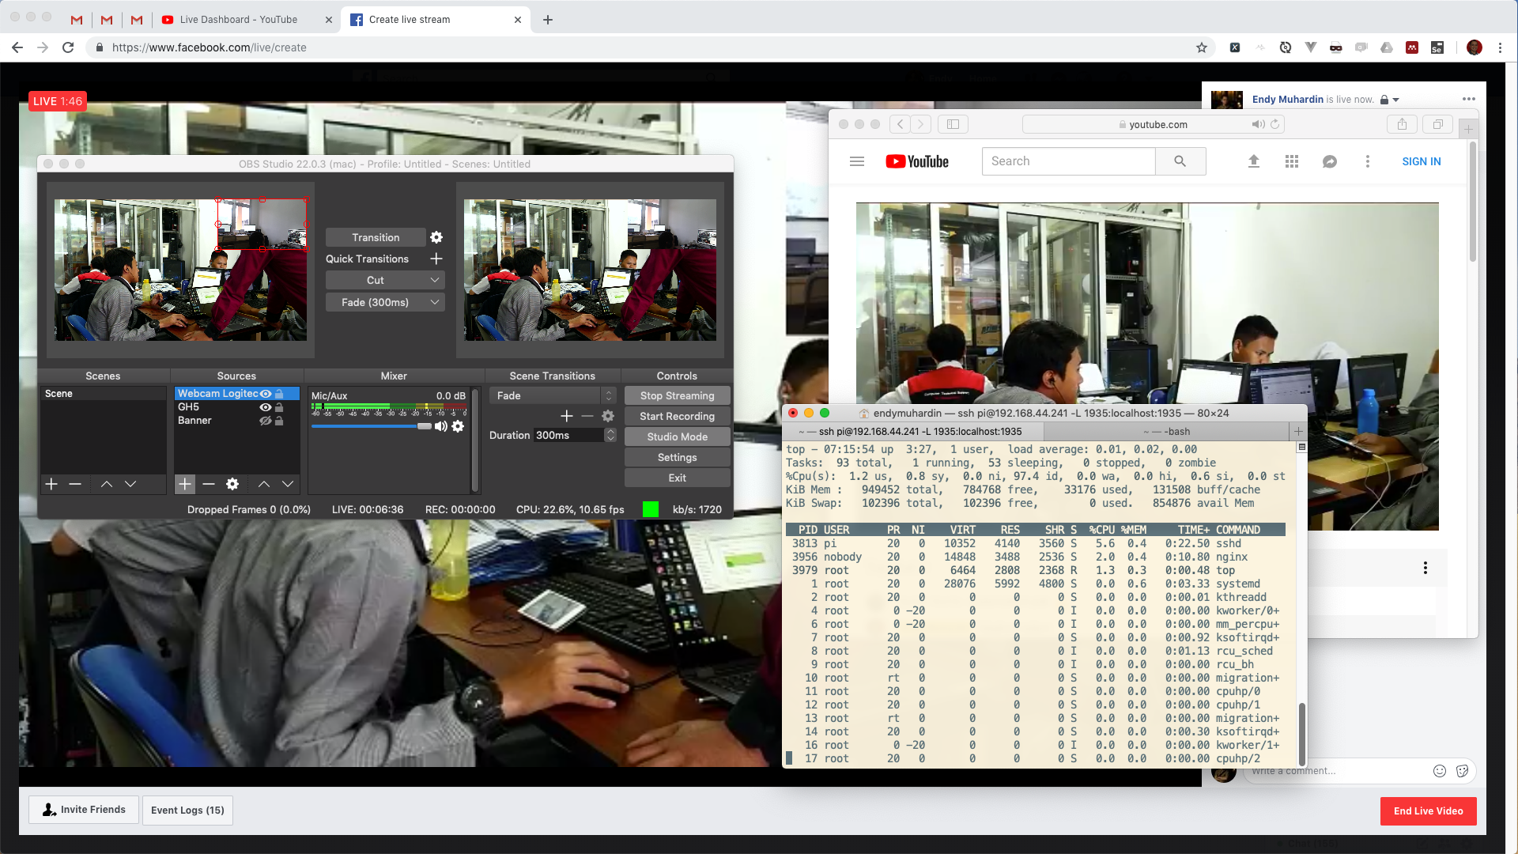The width and height of the screenshot is (1518, 854).
Task: Switch to Live Dashboard - YouTube tab
Action: pyautogui.click(x=238, y=20)
